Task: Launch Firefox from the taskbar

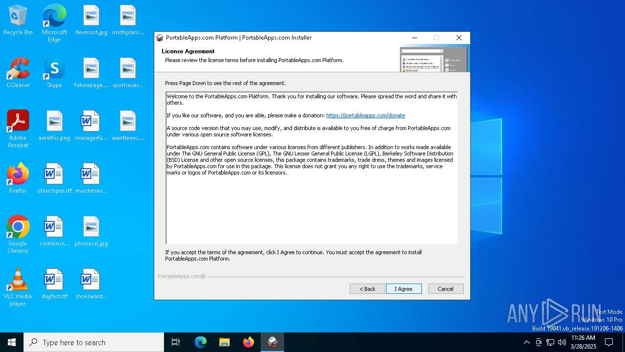Action: (x=249, y=342)
